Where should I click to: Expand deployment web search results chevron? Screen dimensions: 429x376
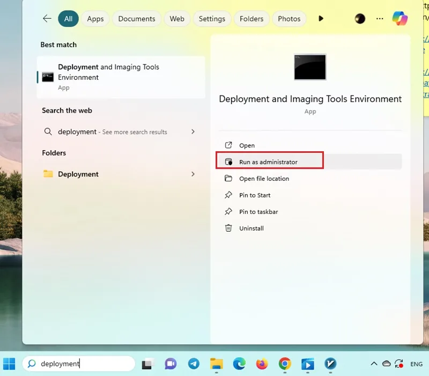tap(193, 131)
